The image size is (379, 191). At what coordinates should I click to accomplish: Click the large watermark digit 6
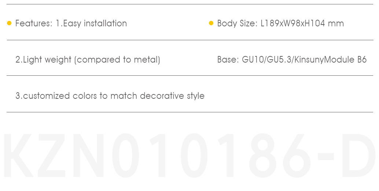click(x=296, y=156)
